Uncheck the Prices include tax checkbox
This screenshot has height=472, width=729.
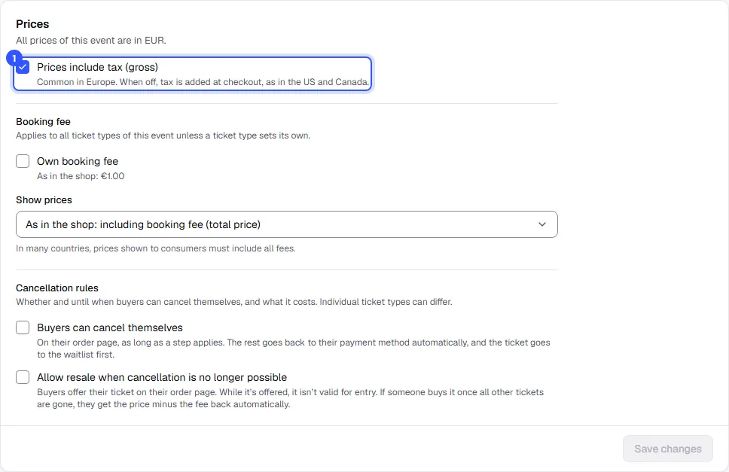coord(23,67)
